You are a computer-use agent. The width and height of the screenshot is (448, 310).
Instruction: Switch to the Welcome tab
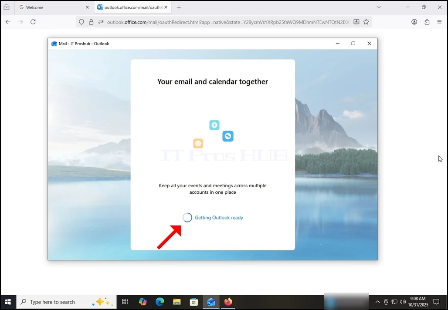[x=53, y=7]
